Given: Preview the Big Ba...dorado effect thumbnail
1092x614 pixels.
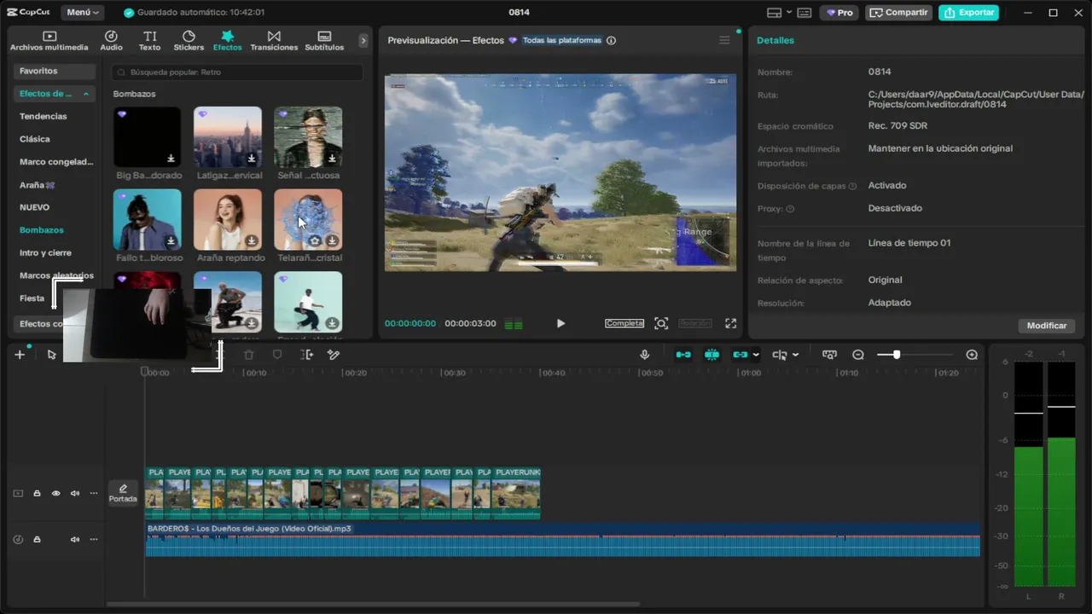Looking at the screenshot, I should [x=147, y=136].
